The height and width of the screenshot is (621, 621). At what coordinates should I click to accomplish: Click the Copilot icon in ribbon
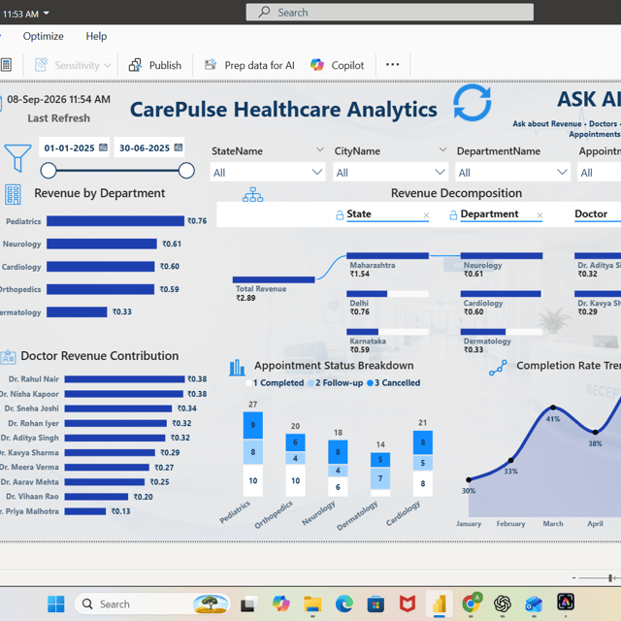pos(317,65)
